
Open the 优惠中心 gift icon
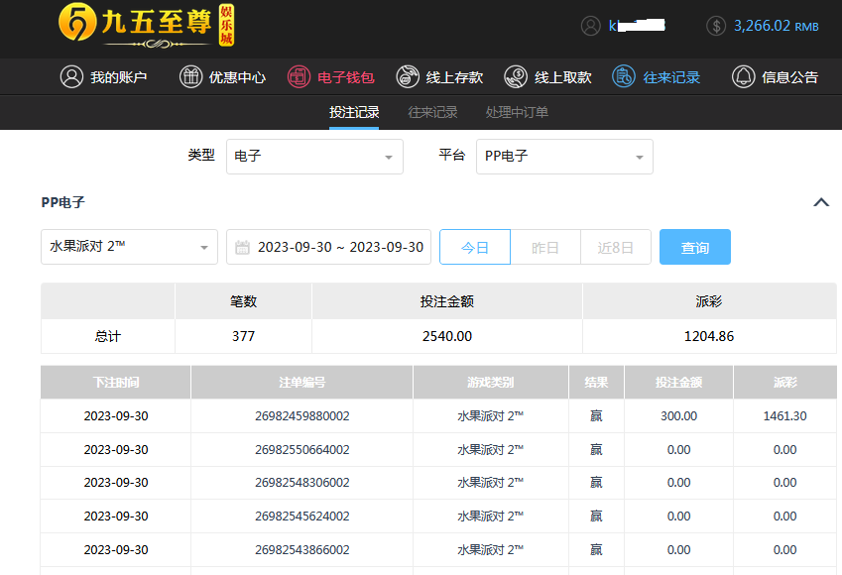pyautogui.click(x=190, y=76)
